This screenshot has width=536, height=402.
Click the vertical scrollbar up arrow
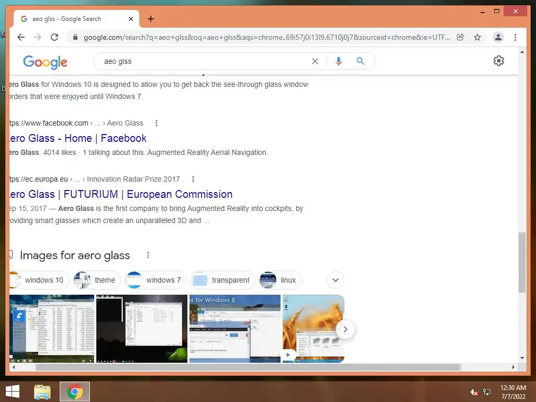point(522,52)
